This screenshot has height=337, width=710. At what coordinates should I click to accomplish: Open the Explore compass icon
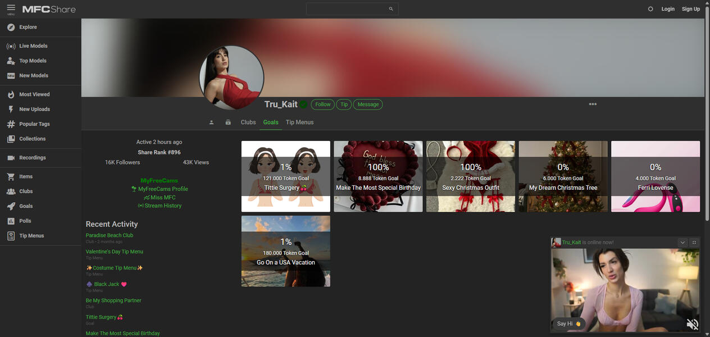[x=11, y=27]
